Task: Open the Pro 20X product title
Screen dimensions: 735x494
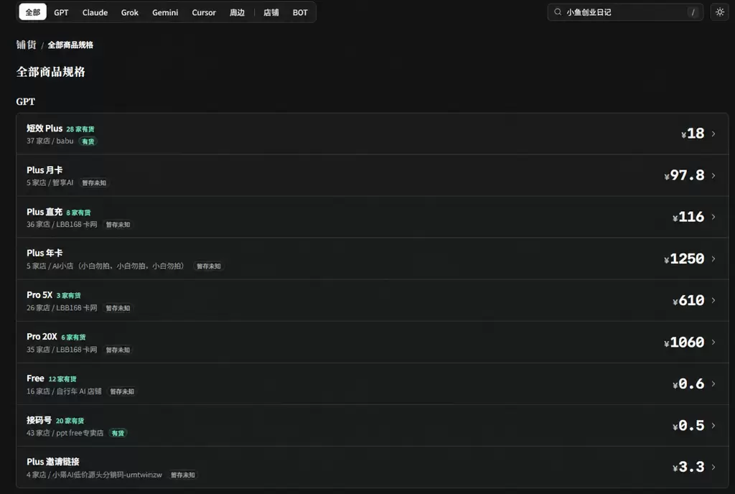Action: [x=42, y=337]
